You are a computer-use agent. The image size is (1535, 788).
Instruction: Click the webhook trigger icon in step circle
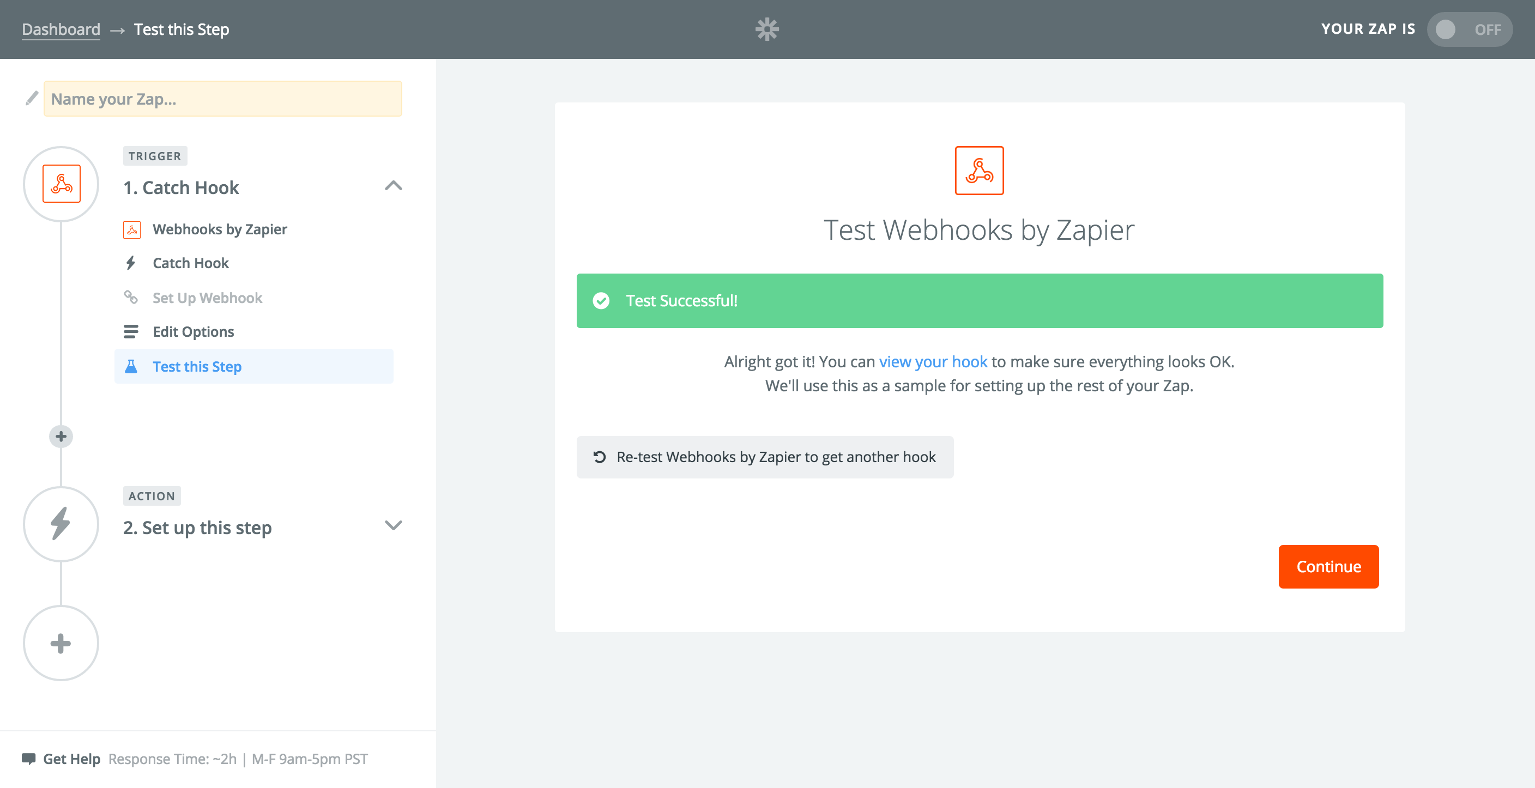pos(62,184)
